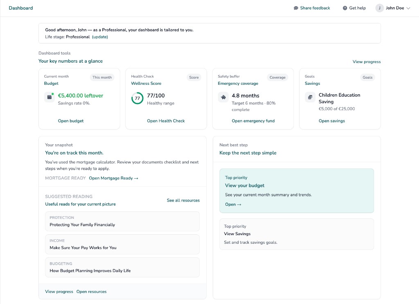This screenshot has width=419, height=304.
Task: Click See all resources in Suggested Reading
Action: click(183, 200)
